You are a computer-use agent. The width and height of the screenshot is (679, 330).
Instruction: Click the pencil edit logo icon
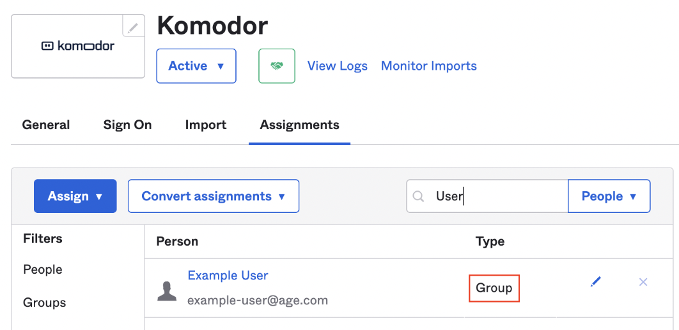pos(133,27)
